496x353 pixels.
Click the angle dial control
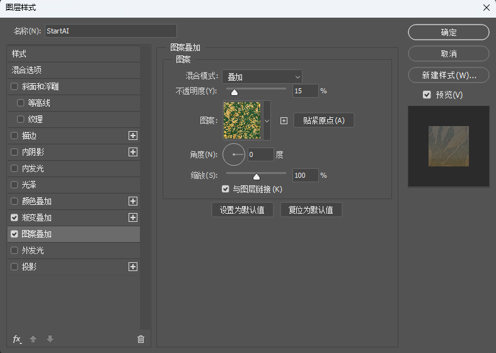tap(234, 154)
